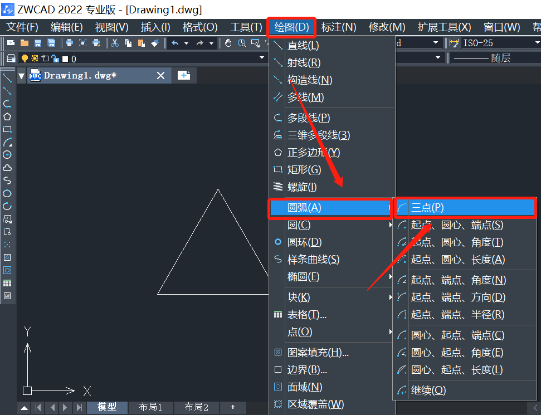Toggle the layer lock icon

[55, 58]
